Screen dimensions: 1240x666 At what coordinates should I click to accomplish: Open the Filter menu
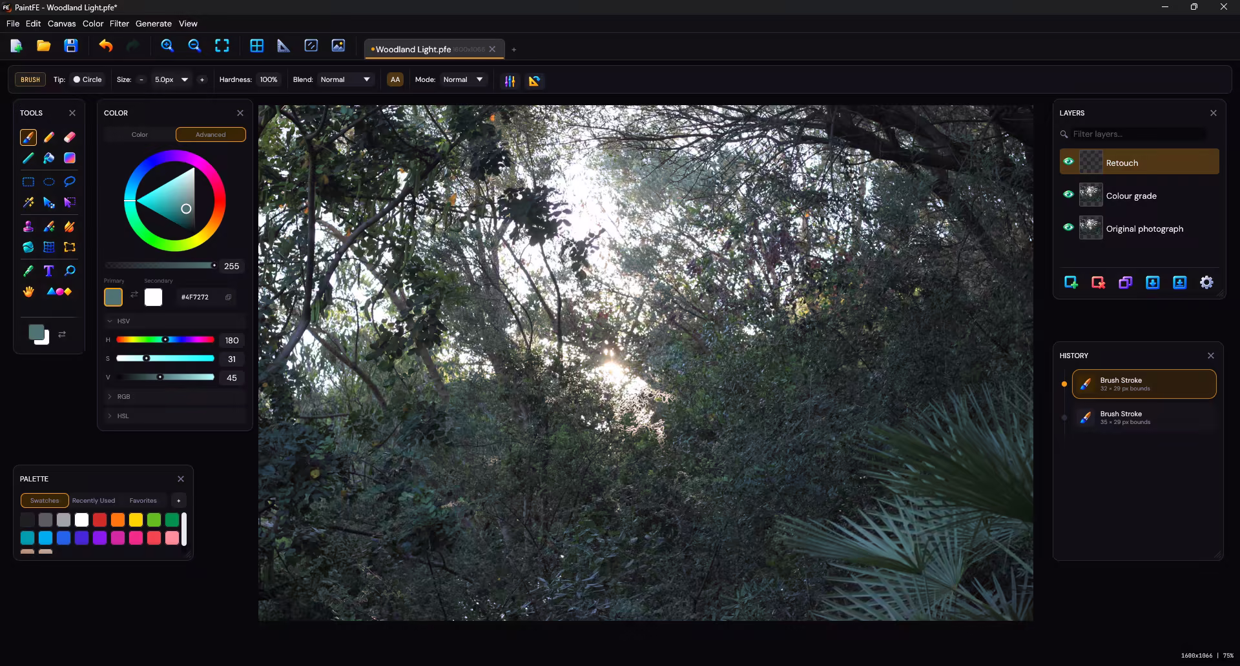[x=119, y=23]
